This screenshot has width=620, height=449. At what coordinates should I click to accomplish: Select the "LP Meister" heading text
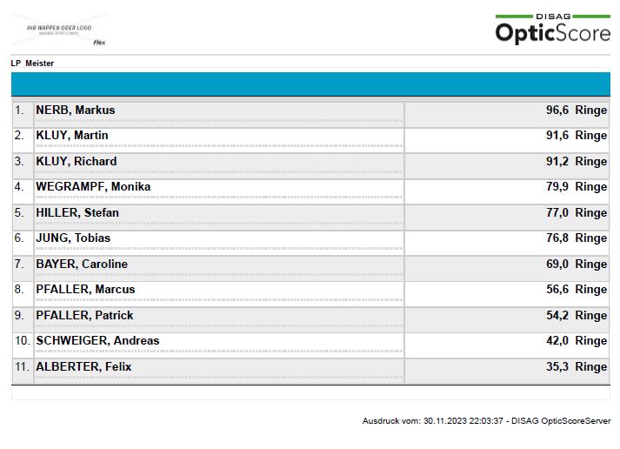pos(32,64)
